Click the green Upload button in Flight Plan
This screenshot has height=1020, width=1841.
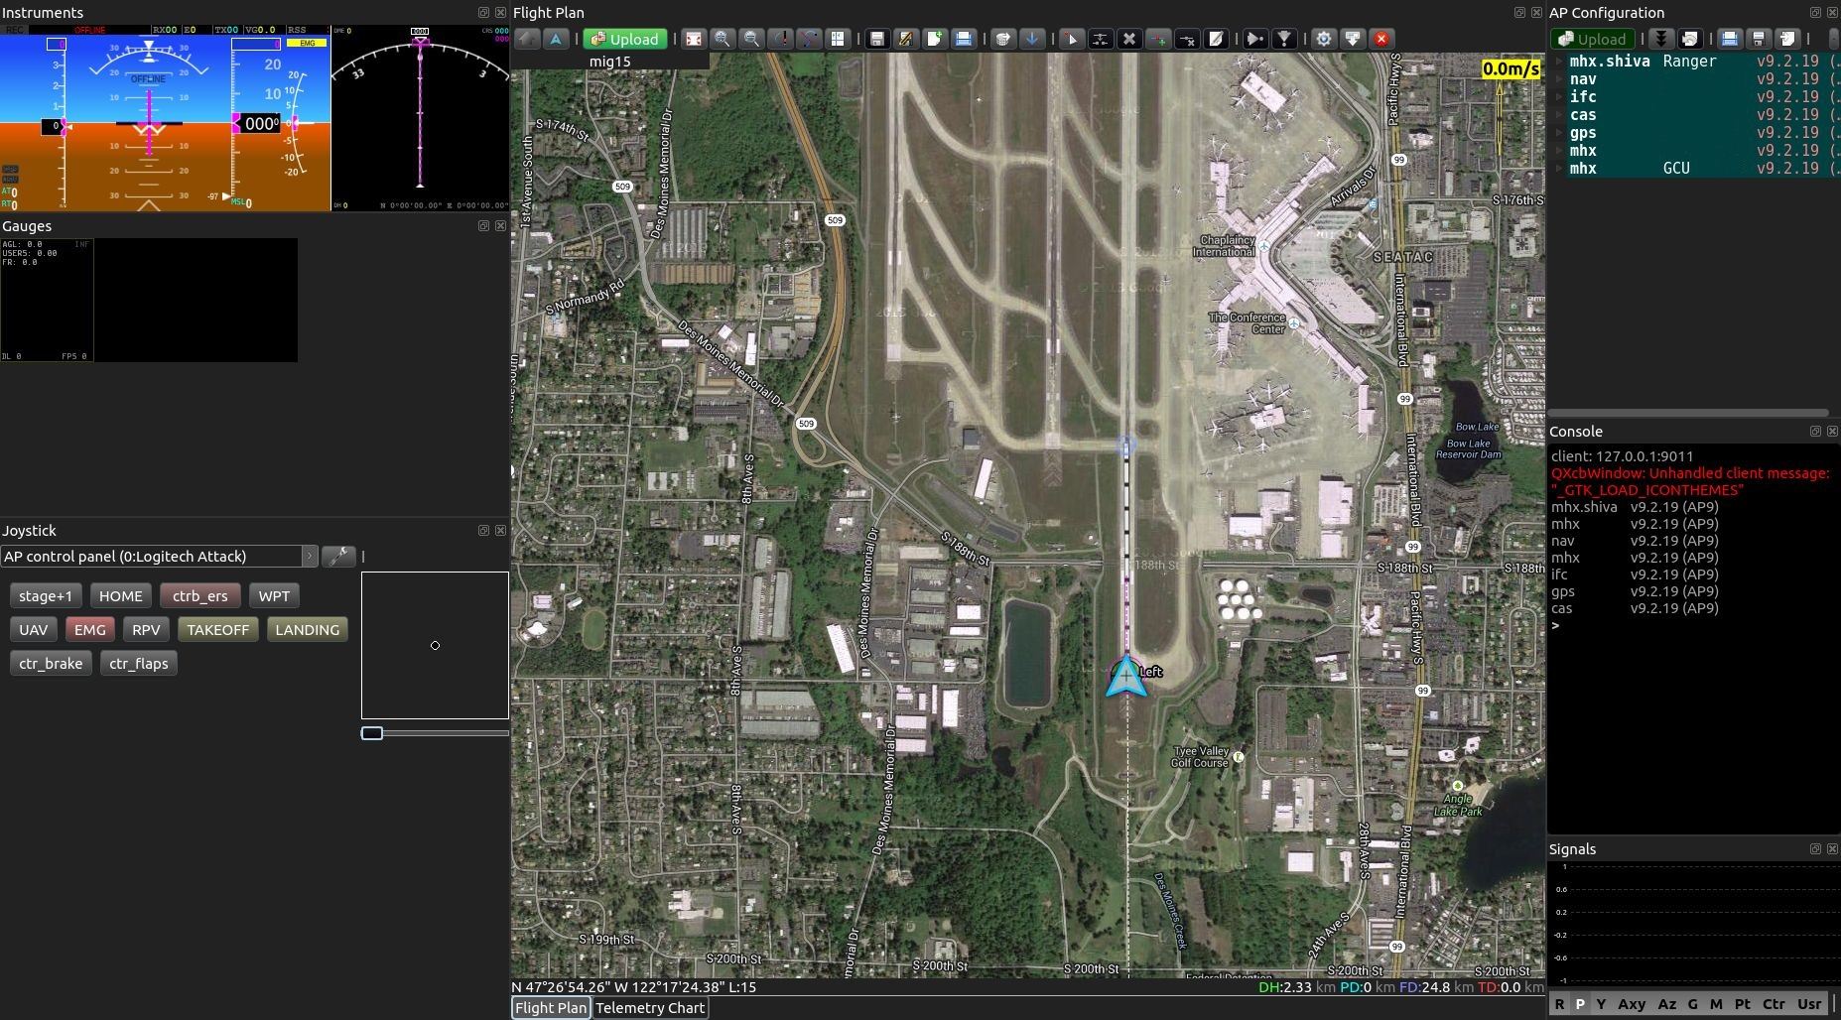tap(625, 39)
